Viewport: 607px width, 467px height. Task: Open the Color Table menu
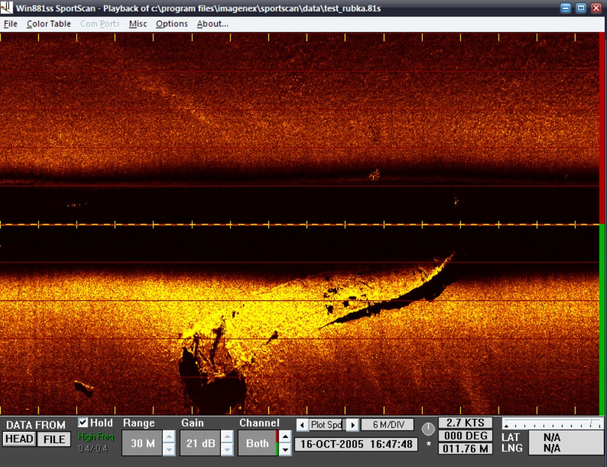(49, 24)
